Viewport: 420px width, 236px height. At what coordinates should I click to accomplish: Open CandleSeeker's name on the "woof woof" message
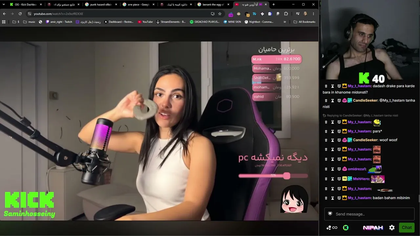point(365,140)
